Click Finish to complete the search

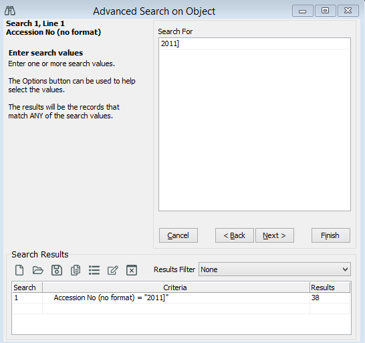(330, 235)
